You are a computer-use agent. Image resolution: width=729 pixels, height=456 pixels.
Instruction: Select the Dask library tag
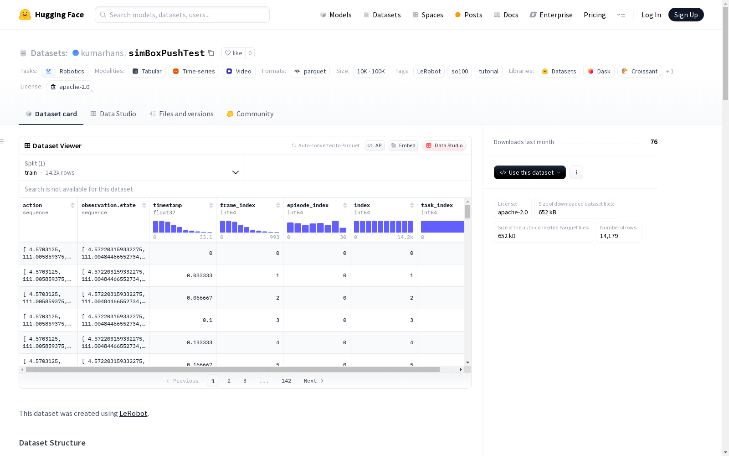tap(599, 71)
